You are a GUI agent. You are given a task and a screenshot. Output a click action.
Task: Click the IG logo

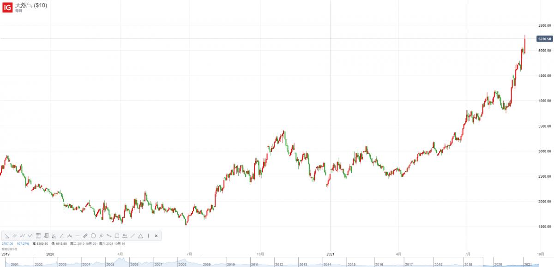(x=7, y=6)
